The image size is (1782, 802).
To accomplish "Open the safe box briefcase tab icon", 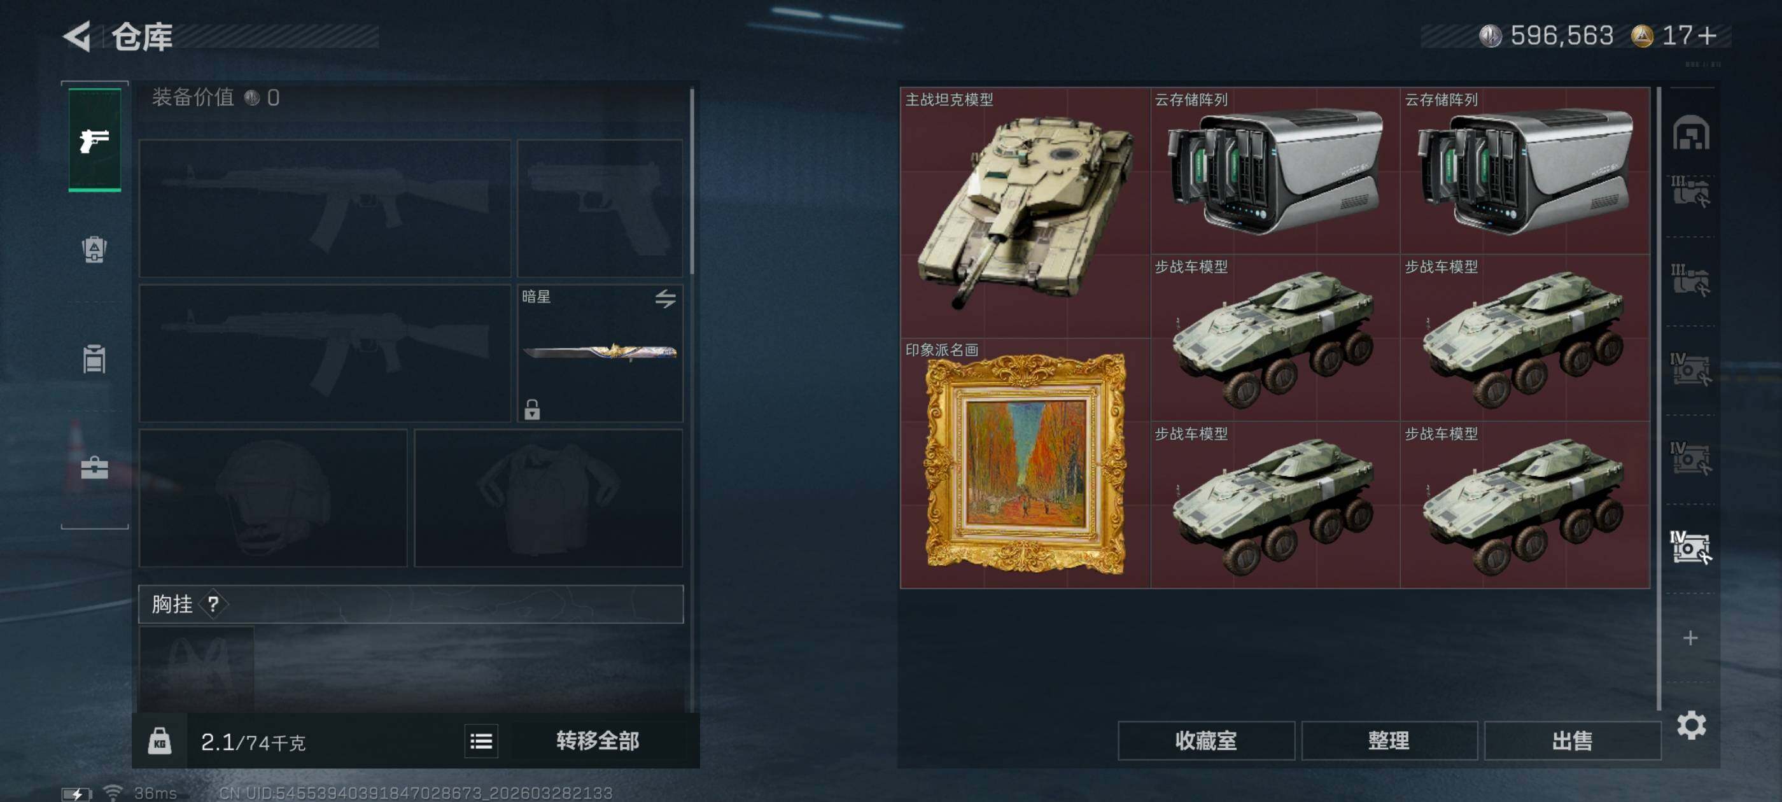I will [94, 467].
